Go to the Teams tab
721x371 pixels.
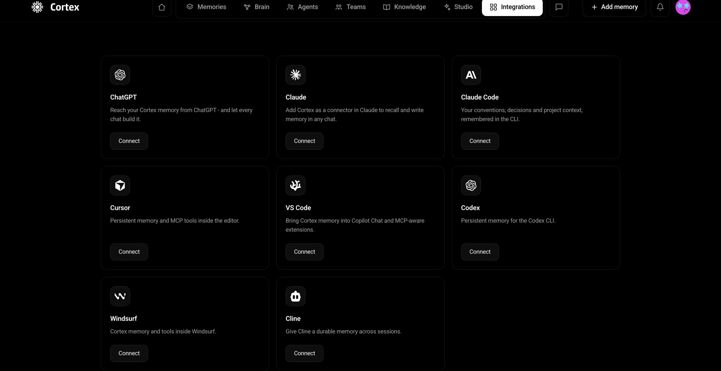[x=350, y=7]
